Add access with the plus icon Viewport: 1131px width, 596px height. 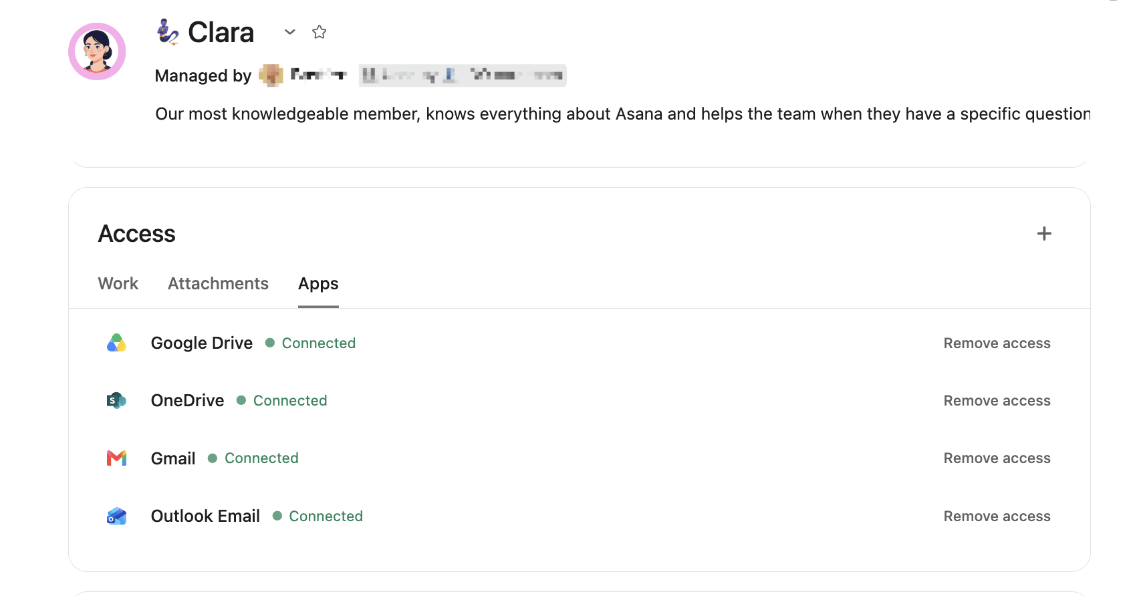click(x=1044, y=234)
